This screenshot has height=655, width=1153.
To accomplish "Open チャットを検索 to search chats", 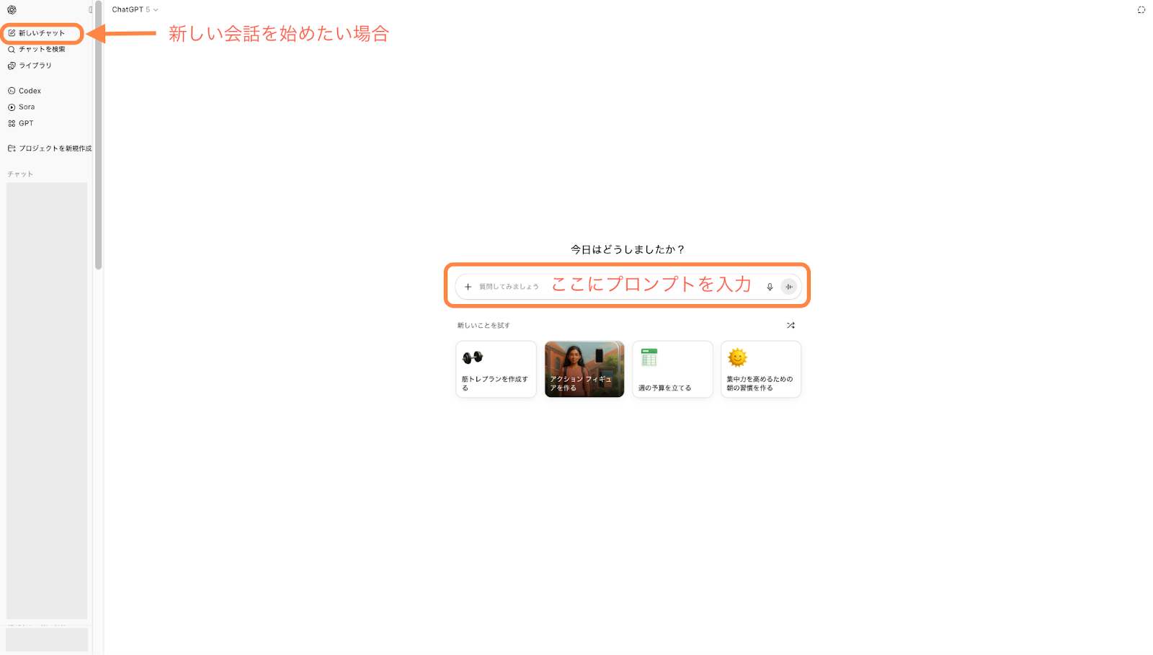I will point(36,49).
